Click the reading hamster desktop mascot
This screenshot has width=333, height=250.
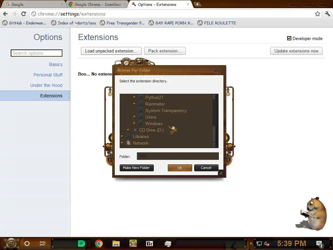pos(312,214)
